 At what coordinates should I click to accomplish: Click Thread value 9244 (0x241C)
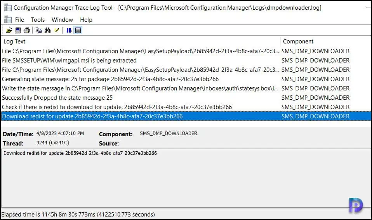coord(53,143)
